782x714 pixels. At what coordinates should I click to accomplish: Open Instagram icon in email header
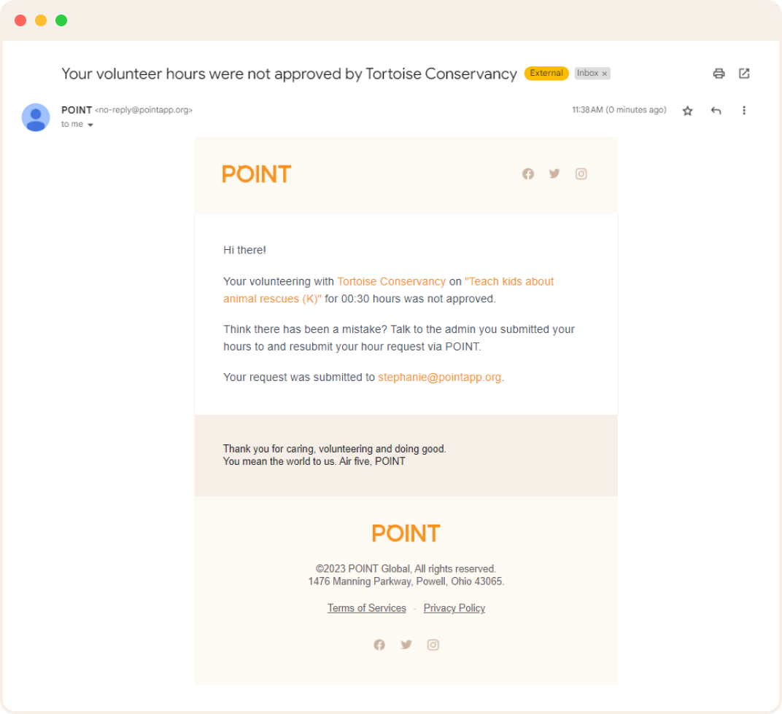pyautogui.click(x=581, y=173)
